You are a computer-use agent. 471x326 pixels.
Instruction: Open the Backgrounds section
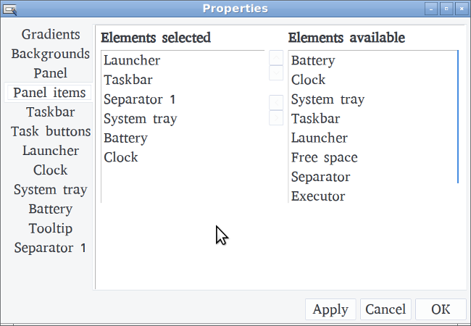coord(50,54)
